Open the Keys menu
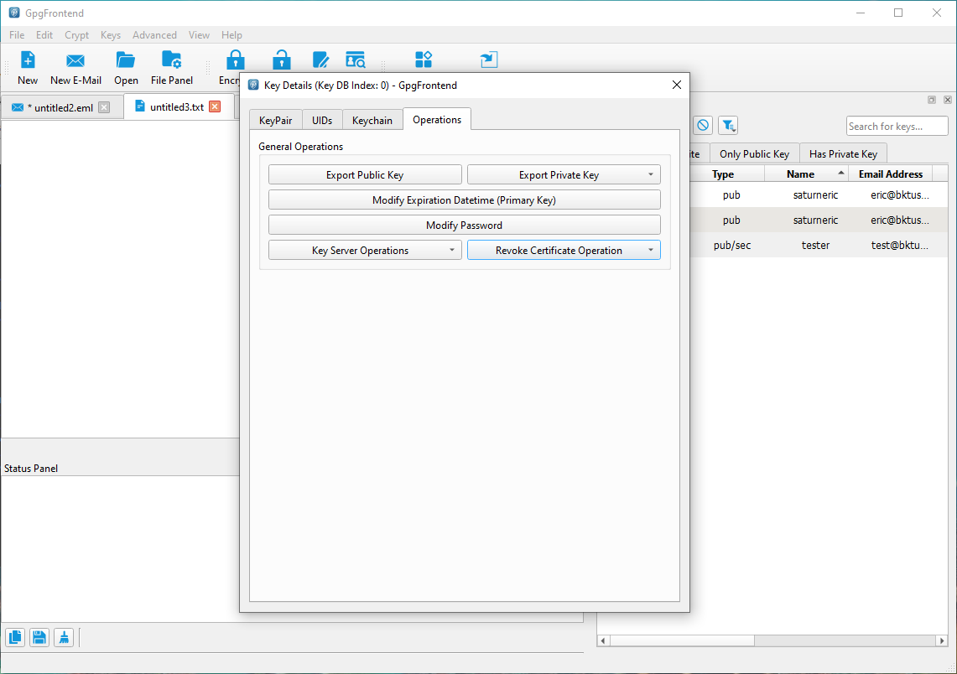This screenshot has width=957, height=674. (111, 34)
